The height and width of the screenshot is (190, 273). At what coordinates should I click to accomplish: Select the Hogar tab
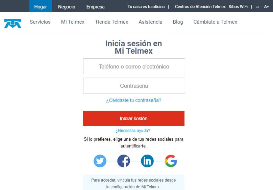(x=41, y=7)
